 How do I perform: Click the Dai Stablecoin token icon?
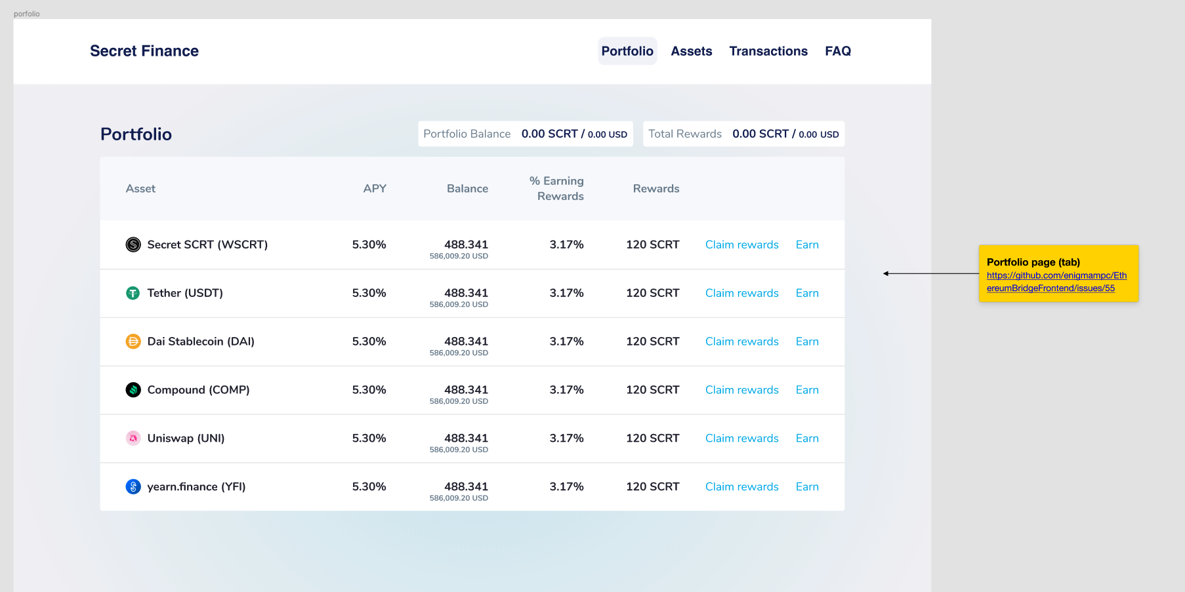tap(133, 341)
